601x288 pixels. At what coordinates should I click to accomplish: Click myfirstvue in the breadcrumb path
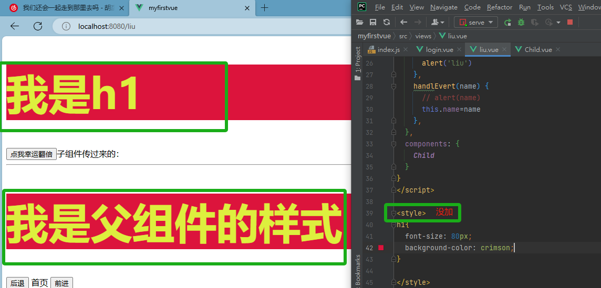point(375,36)
